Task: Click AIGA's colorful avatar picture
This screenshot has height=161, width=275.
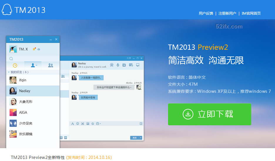Action: [13, 112]
